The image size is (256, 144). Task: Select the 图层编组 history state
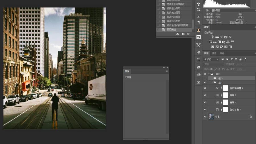pyautogui.click(x=171, y=30)
